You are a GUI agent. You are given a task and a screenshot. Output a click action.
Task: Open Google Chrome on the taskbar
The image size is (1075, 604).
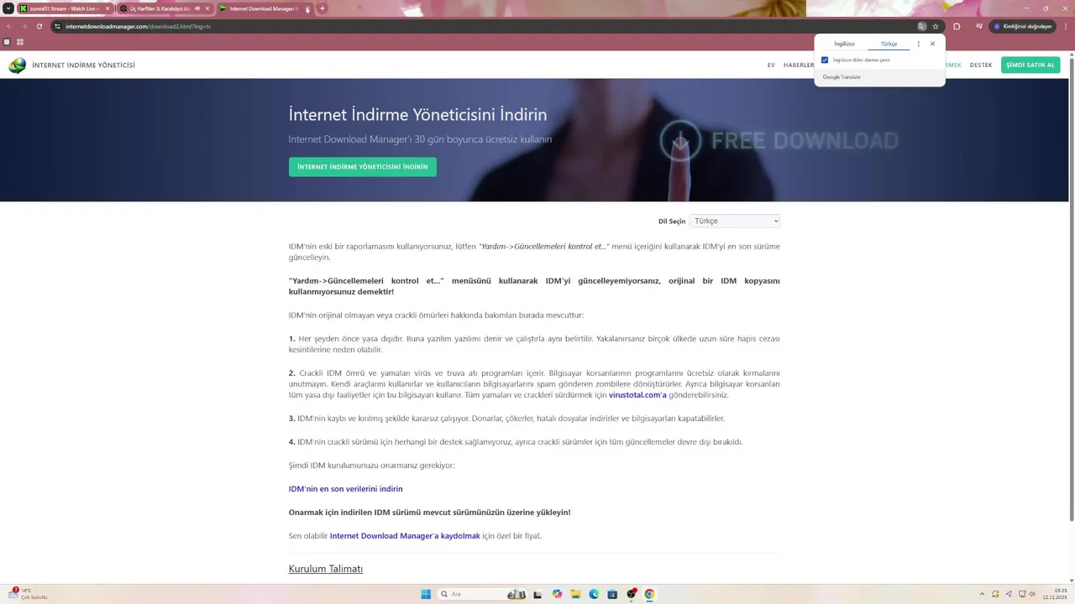(x=649, y=594)
